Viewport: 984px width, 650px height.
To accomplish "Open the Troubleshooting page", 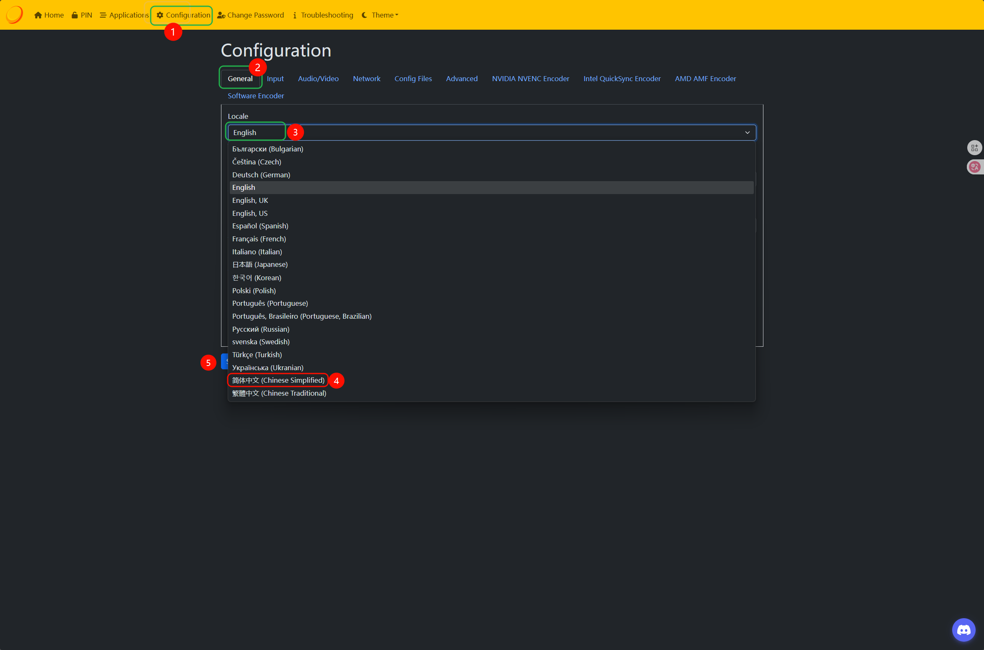I will point(323,15).
